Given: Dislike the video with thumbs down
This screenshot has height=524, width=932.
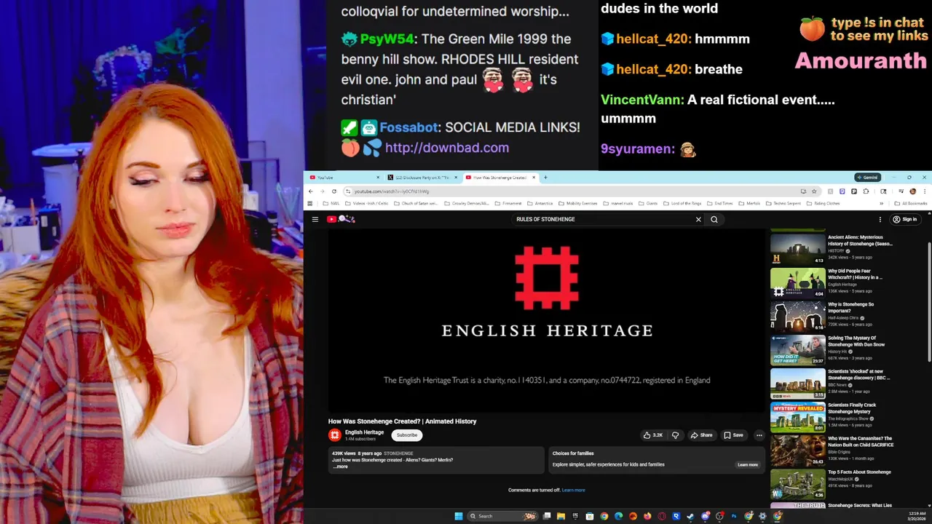Looking at the screenshot, I should (x=675, y=435).
